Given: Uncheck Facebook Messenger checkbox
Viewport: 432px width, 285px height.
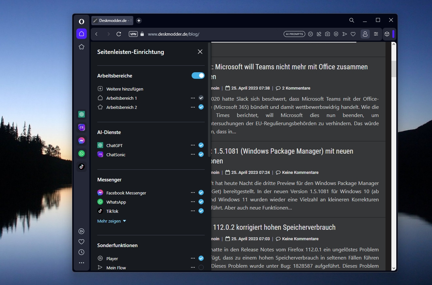Looking at the screenshot, I should pos(201,193).
